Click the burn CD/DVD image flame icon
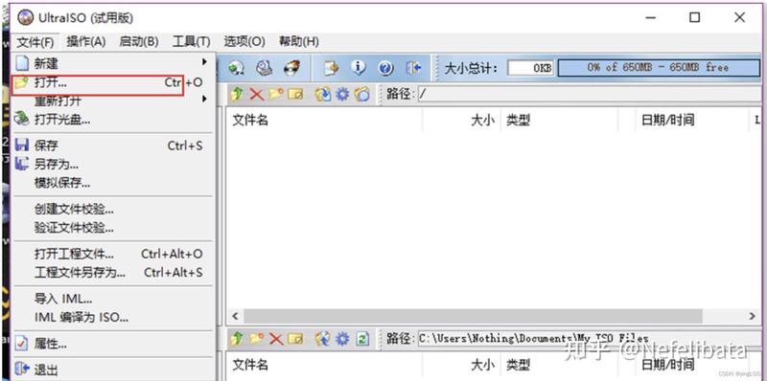The height and width of the screenshot is (381, 767). coord(292,68)
